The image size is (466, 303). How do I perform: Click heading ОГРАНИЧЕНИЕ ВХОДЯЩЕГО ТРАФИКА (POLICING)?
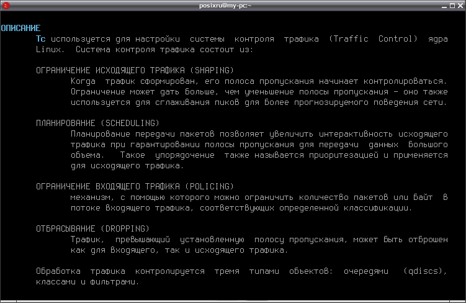[x=135, y=186]
